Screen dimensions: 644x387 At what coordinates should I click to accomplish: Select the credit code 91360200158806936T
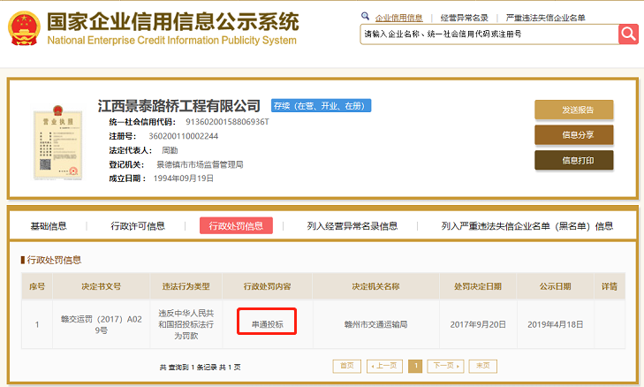pos(227,122)
